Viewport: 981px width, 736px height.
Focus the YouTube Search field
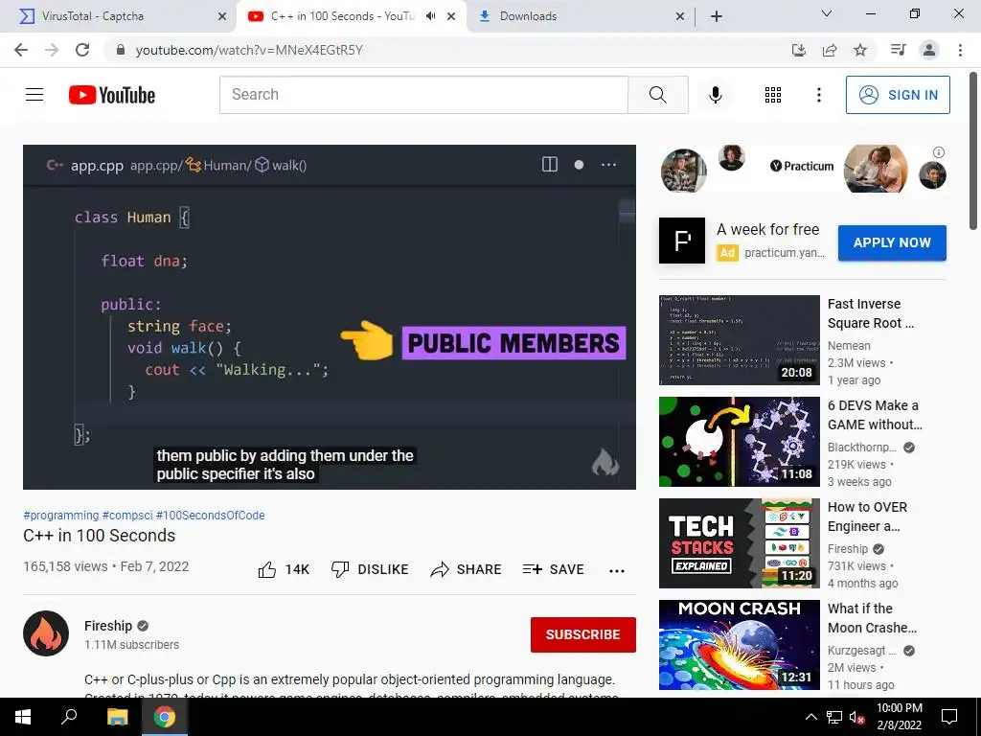point(423,95)
